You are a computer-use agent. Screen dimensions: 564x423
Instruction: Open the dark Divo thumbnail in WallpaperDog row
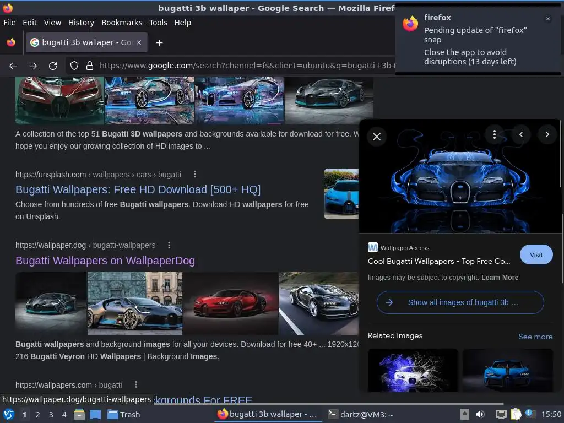51,303
